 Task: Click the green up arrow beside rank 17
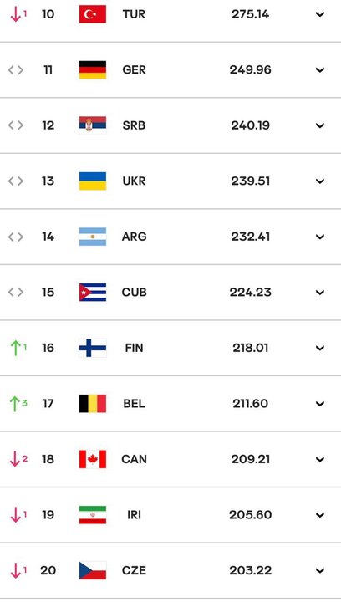click(15, 404)
